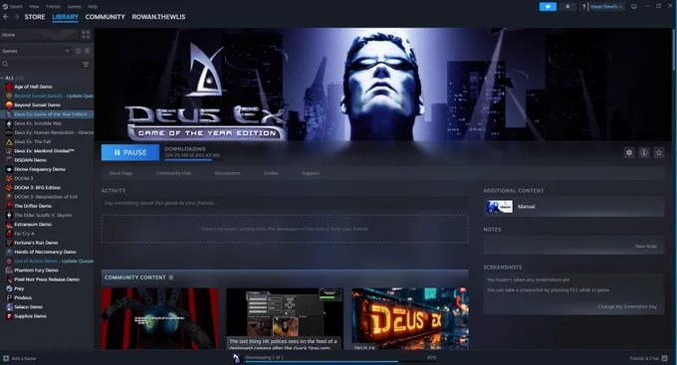Open the game's Store Page link
677x365 pixels.
120,173
